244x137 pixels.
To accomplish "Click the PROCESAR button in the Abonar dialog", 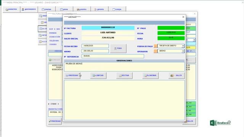I will [72, 75].
